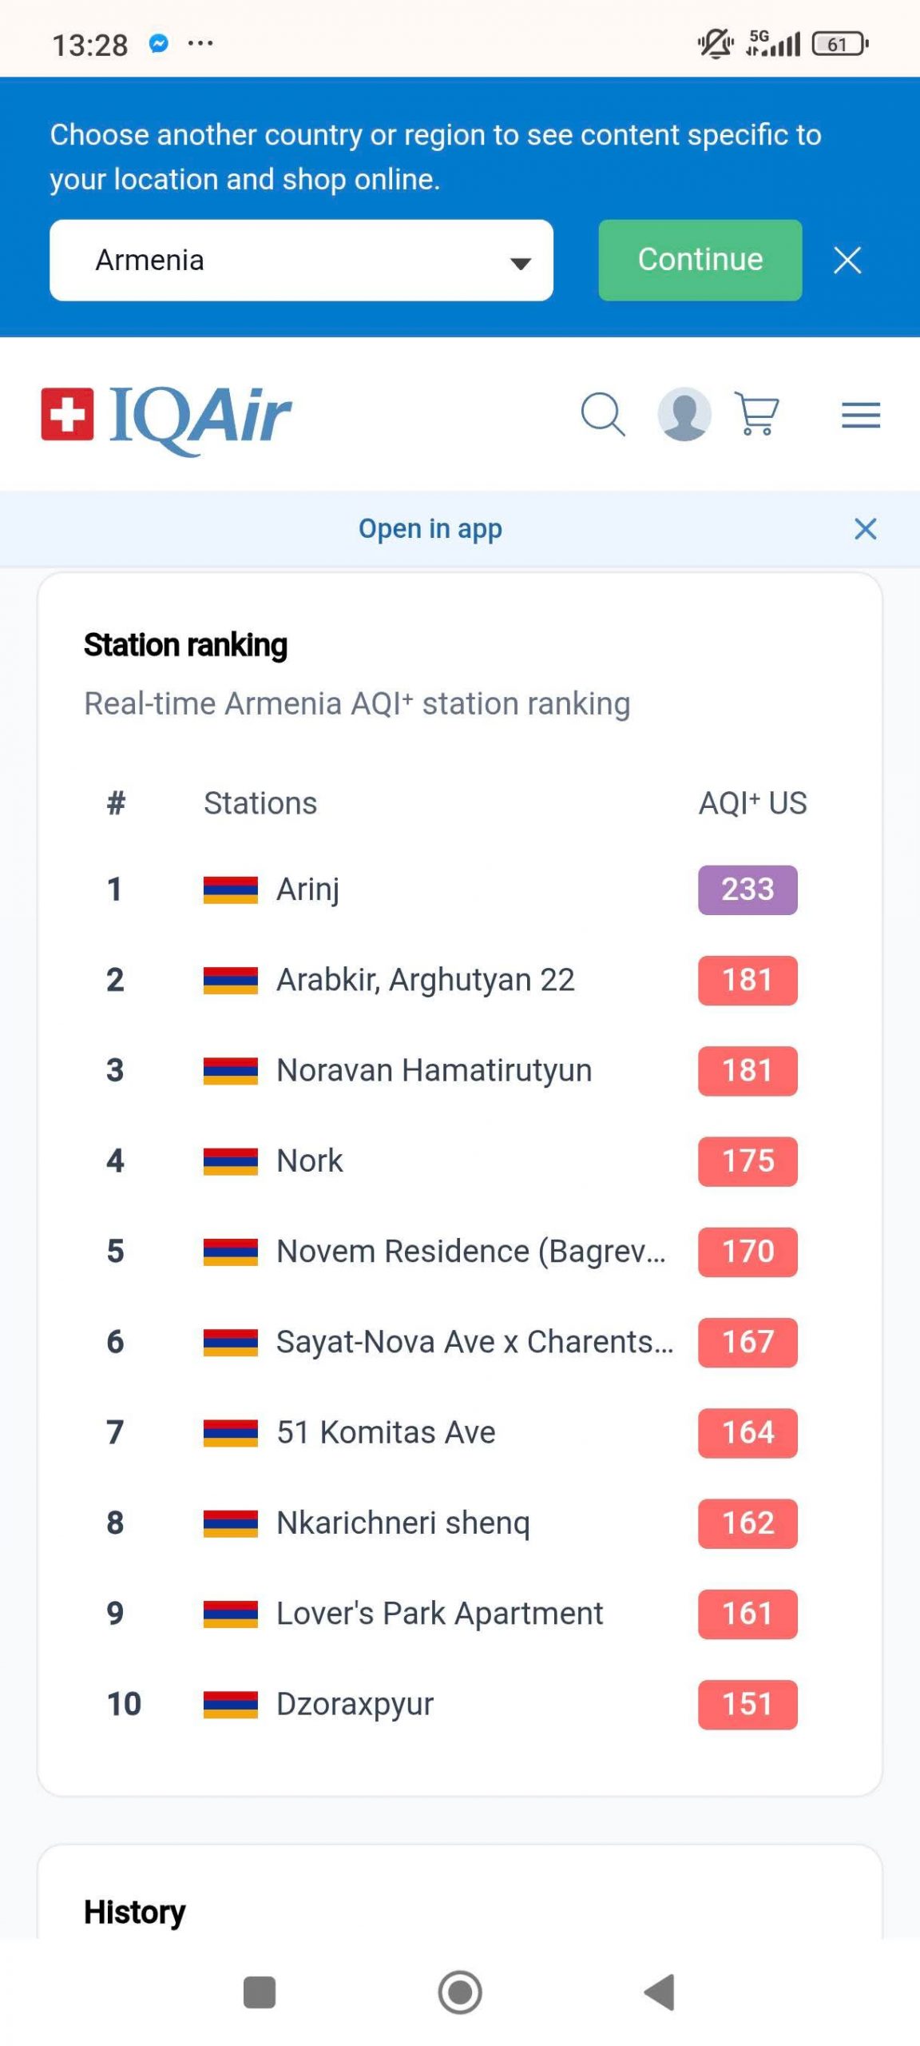Open the Arinj station entry
The width and height of the screenshot is (920, 2046).
pyautogui.click(x=308, y=890)
